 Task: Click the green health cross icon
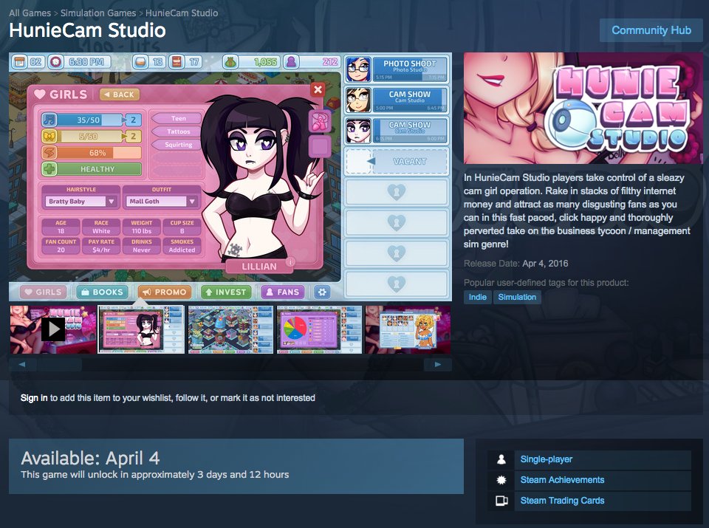point(49,169)
